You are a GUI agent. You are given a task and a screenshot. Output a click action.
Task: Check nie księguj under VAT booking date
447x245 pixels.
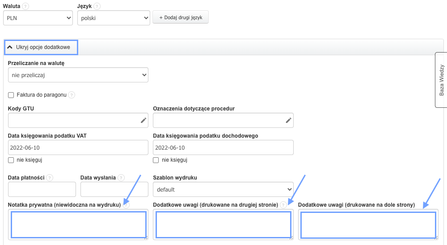tap(11, 160)
